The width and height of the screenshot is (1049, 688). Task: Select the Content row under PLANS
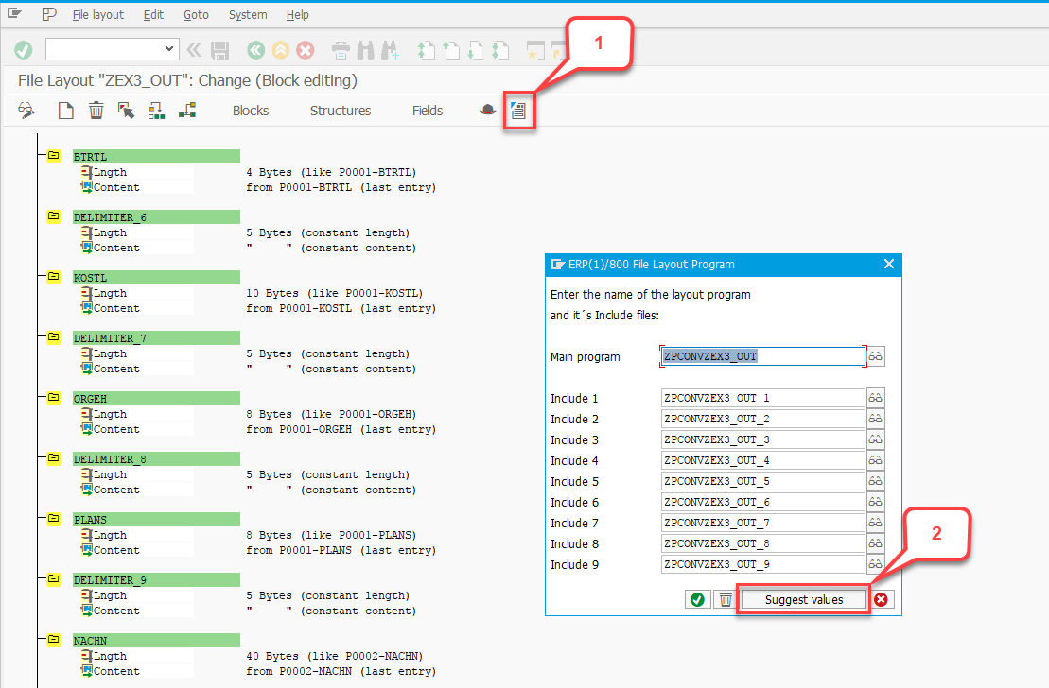coord(137,550)
